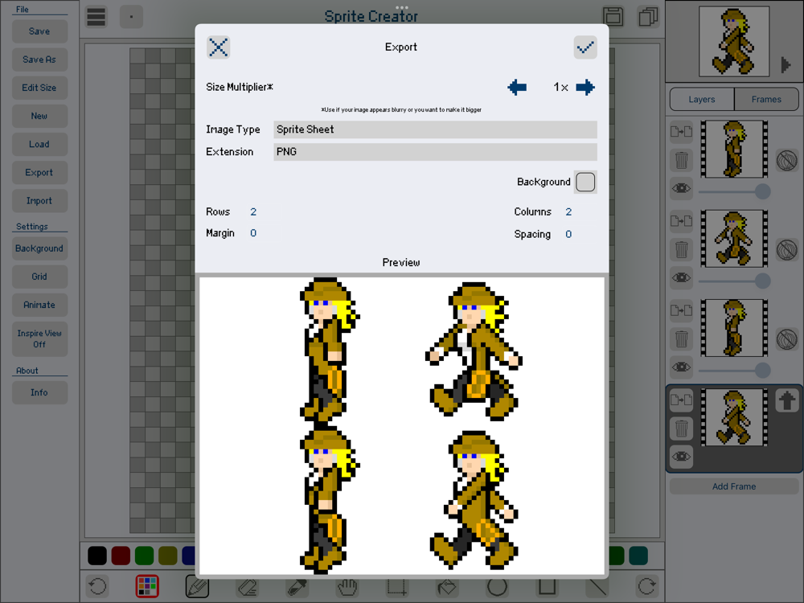Click the Export sidebar button
The height and width of the screenshot is (603, 804).
click(39, 172)
